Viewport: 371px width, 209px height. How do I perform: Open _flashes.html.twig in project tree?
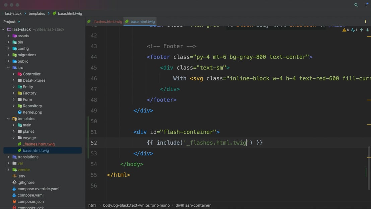coord(39,144)
